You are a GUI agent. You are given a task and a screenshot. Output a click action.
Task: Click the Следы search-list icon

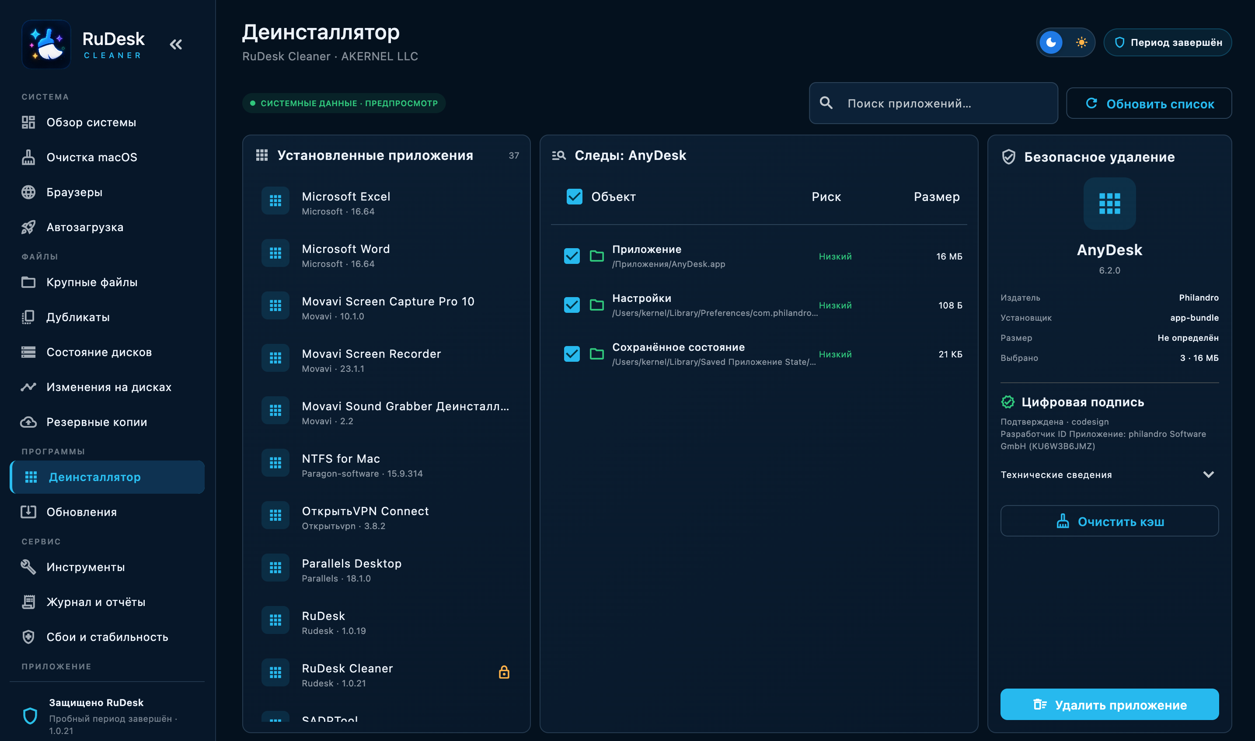pos(558,155)
